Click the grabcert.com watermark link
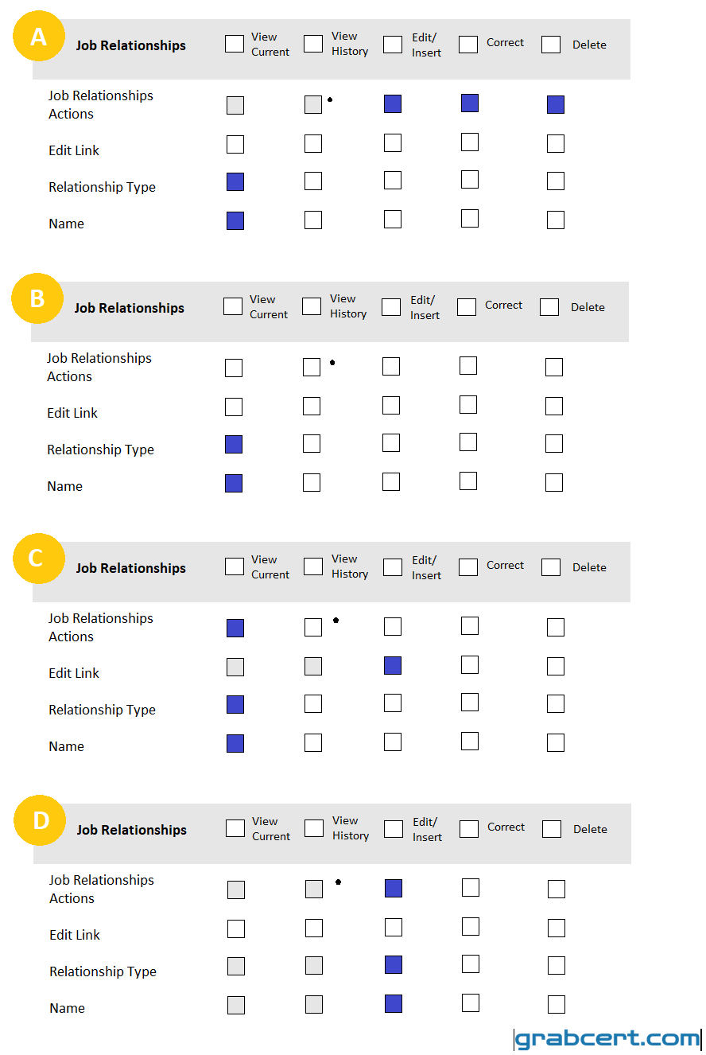The height and width of the screenshot is (1055, 706). point(608,1038)
